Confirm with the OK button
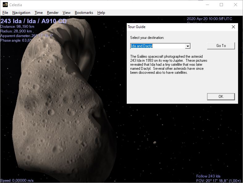 pyautogui.click(x=221, y=97)
